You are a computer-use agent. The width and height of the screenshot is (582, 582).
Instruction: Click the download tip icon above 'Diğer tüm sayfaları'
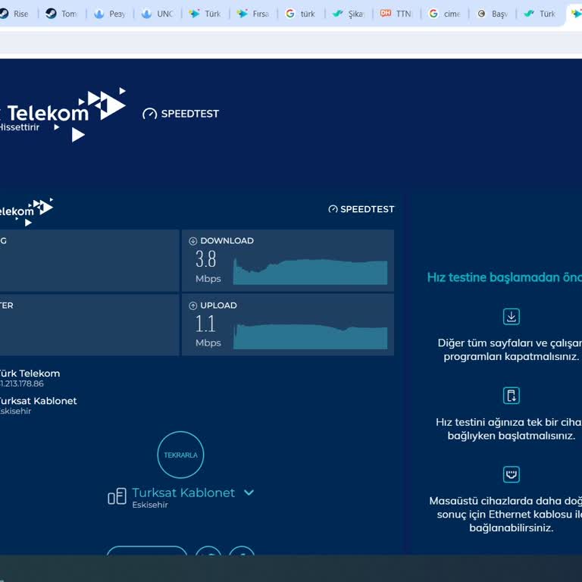click(x=511, y=317)
